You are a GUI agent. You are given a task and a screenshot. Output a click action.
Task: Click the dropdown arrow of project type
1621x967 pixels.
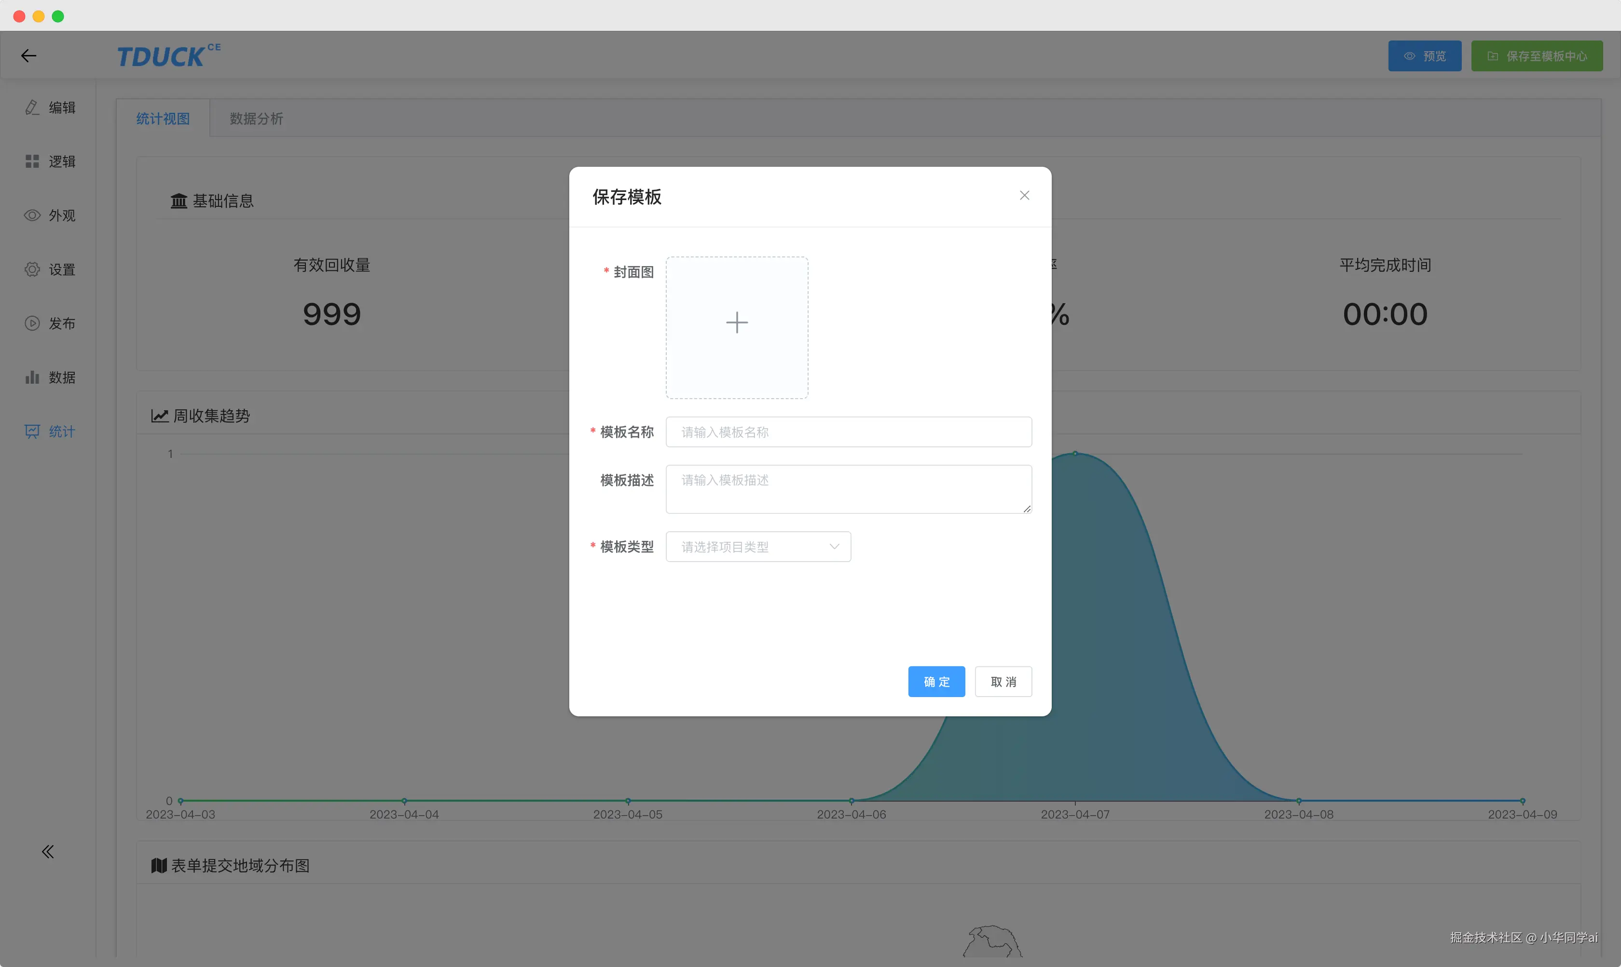(834, 547)
